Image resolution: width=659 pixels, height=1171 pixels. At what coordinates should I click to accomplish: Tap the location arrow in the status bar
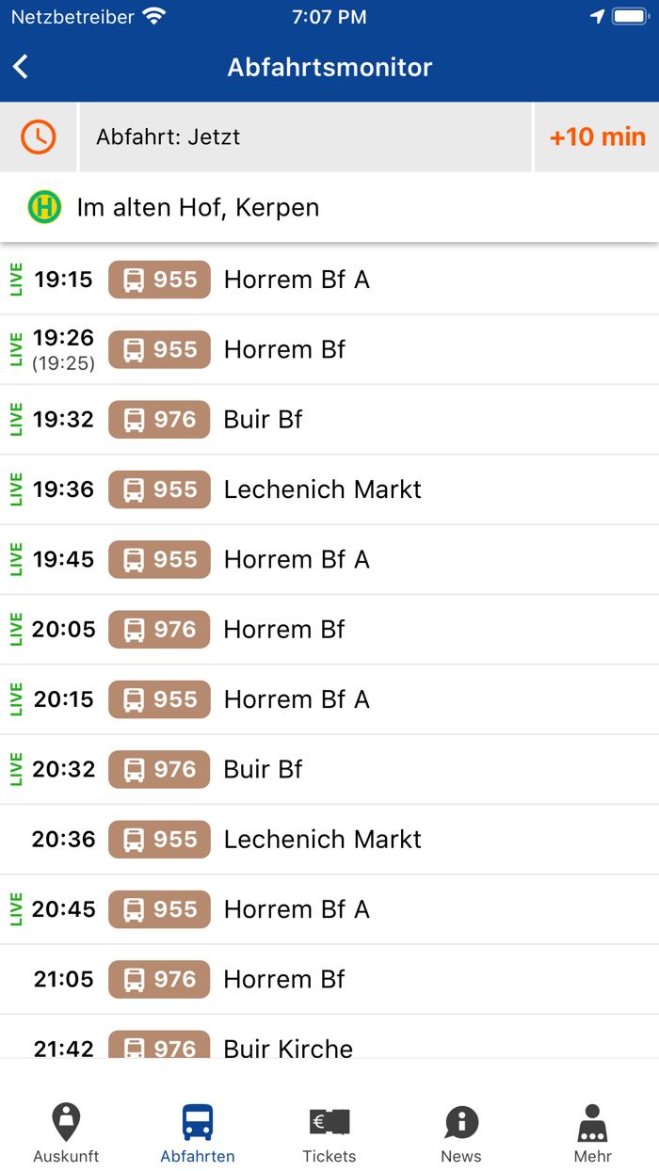(600, 15)
